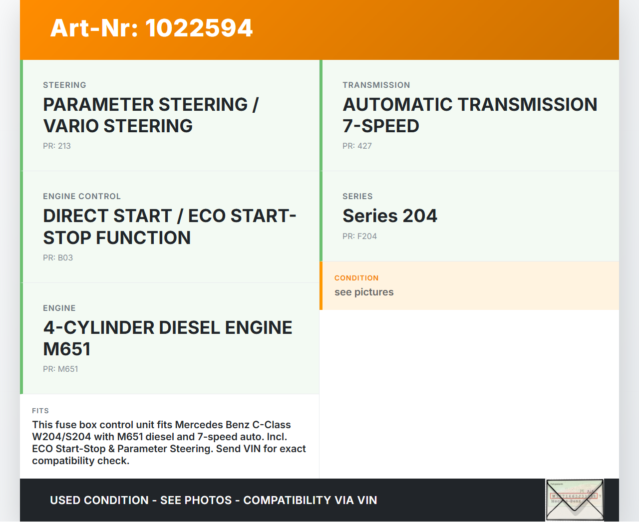Click the ENGINE CONTROL category label
Screen dimensions: 639x522
pyautogui.click(x=82, y=197)
